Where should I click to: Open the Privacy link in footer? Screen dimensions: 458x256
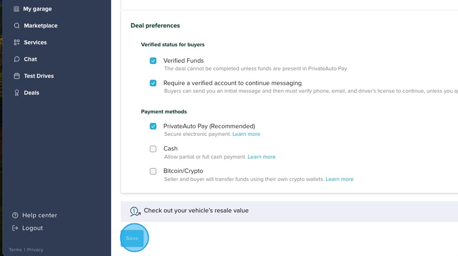[35, 250]
